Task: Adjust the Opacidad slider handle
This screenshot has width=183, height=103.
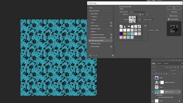Action: click(140, 15)
